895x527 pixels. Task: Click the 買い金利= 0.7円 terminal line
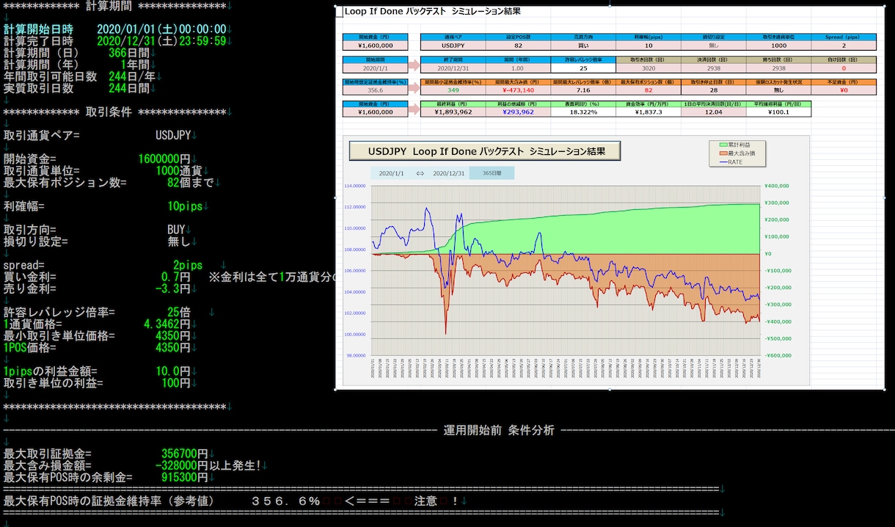click(98, 277)
